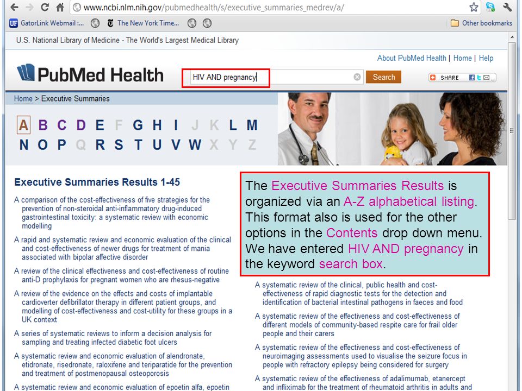Share the page by email icon
This screenshot has width=522, height=391.
tap(486, 78)
